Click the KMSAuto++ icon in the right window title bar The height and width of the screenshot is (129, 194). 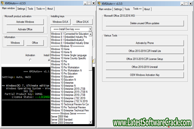pos(99,3)
